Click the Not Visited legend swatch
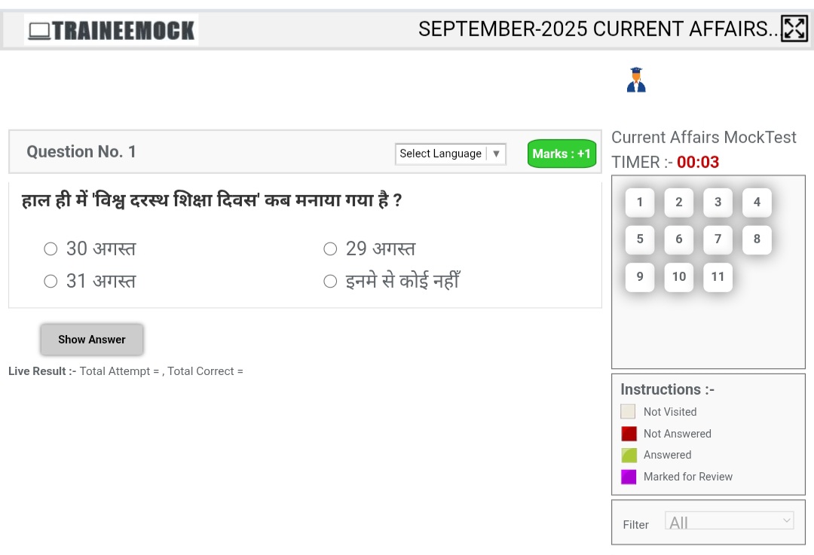The image size is (814, 555). [629, 412]
